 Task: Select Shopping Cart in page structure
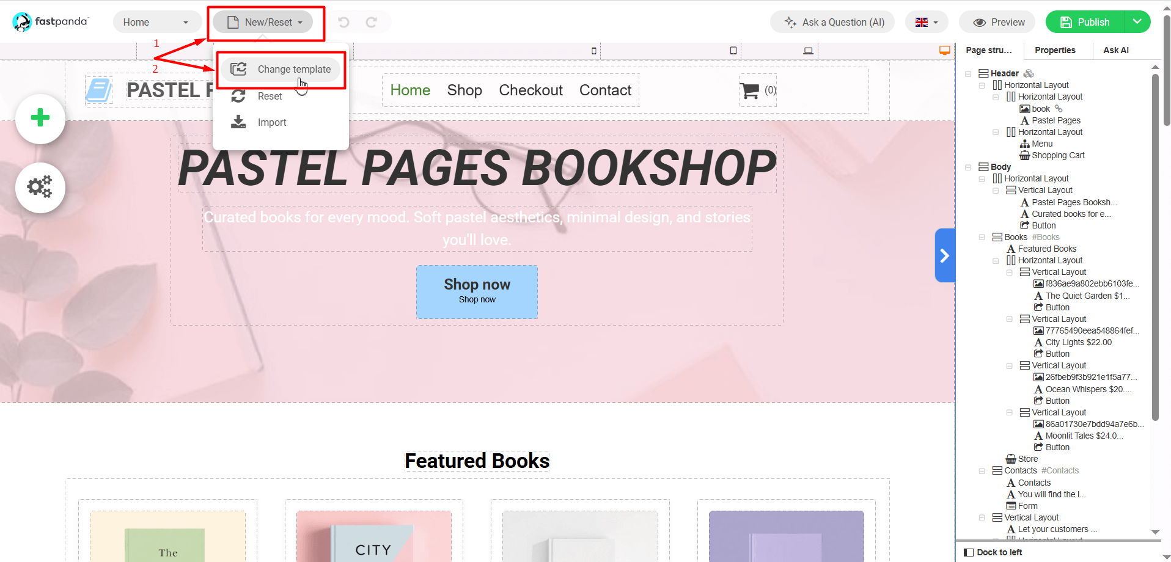point(1057,156)
